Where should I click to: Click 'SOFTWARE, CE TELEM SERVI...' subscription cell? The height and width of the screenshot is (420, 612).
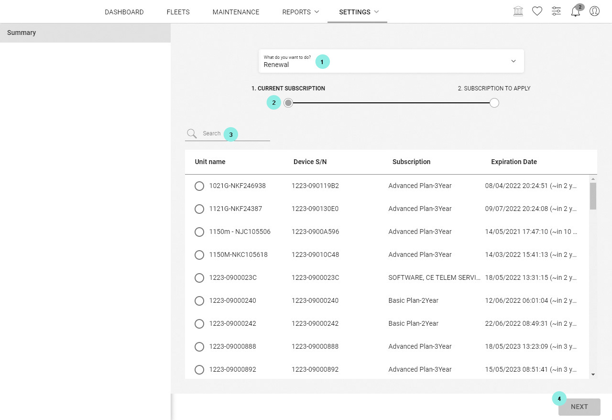point(434,277)
